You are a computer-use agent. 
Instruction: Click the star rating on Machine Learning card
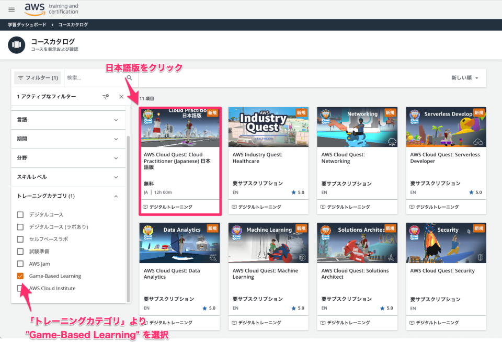pos(298,308)
